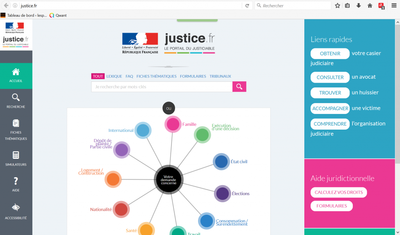Switch to the FAQ filter tab

[129, 76]
